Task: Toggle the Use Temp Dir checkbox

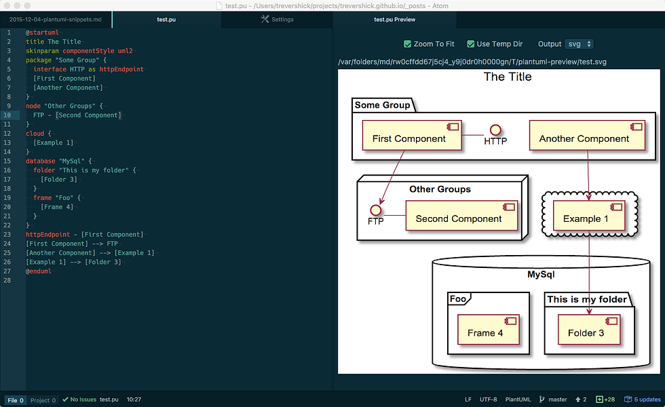Action: (470, 44)
